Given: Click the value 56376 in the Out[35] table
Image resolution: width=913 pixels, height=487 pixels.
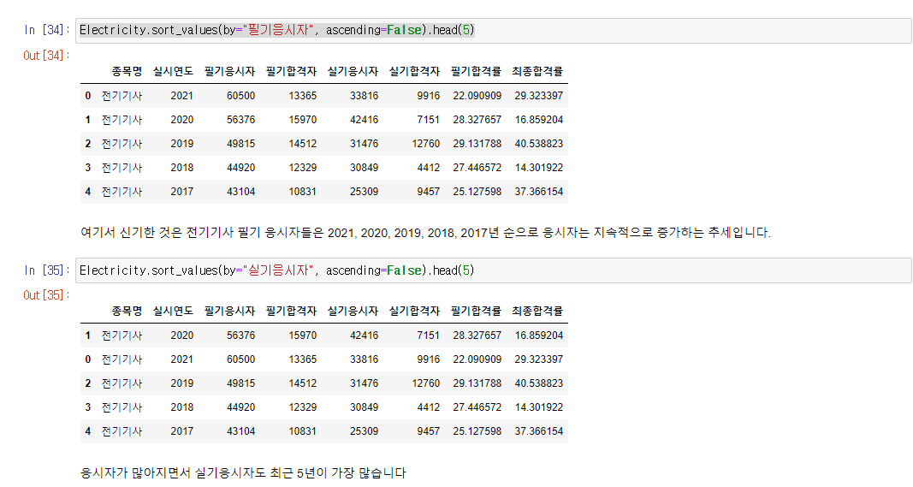Looking at the screenshot, I should 241,336.
